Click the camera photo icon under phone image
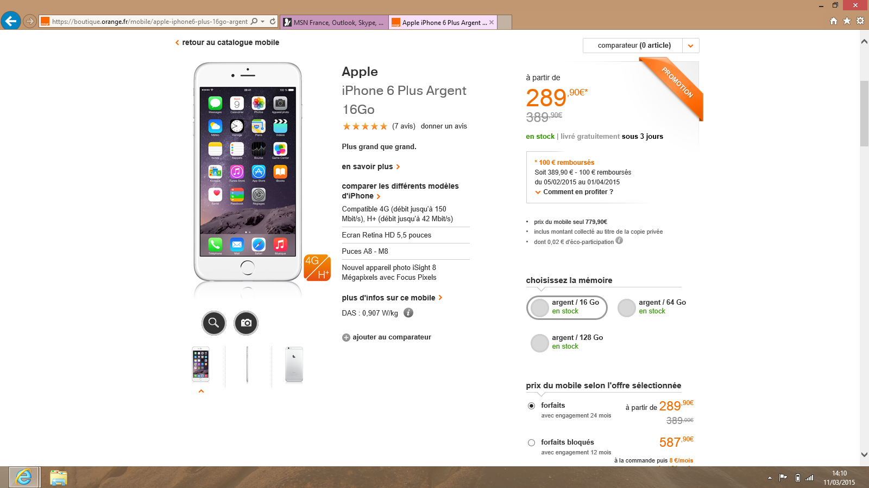Screen dimensions: 869x488 pos(246,323)
